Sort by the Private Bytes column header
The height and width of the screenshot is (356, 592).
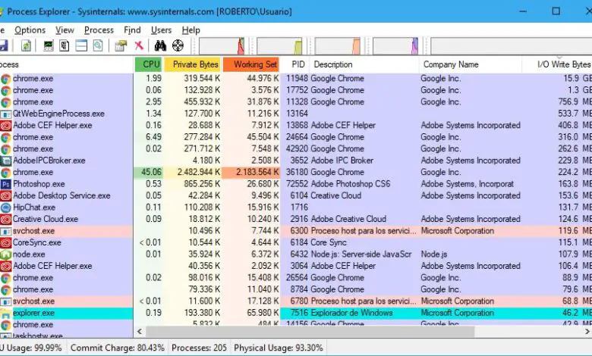[192, 64]
